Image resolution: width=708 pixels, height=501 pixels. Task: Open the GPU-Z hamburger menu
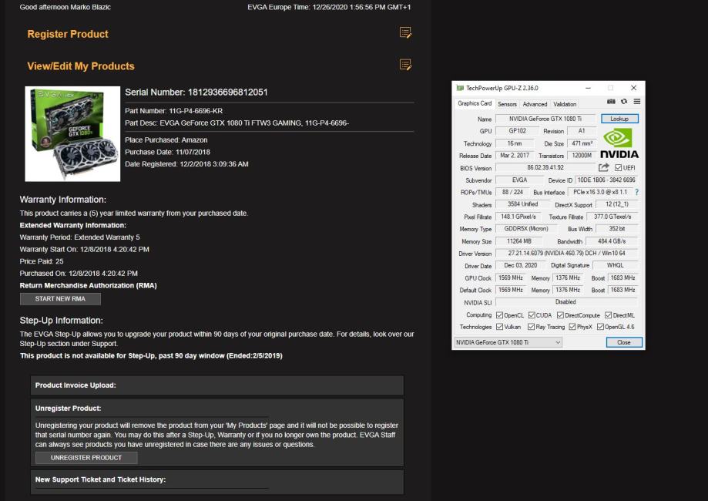pyautogui.click(x=636, y=102)
